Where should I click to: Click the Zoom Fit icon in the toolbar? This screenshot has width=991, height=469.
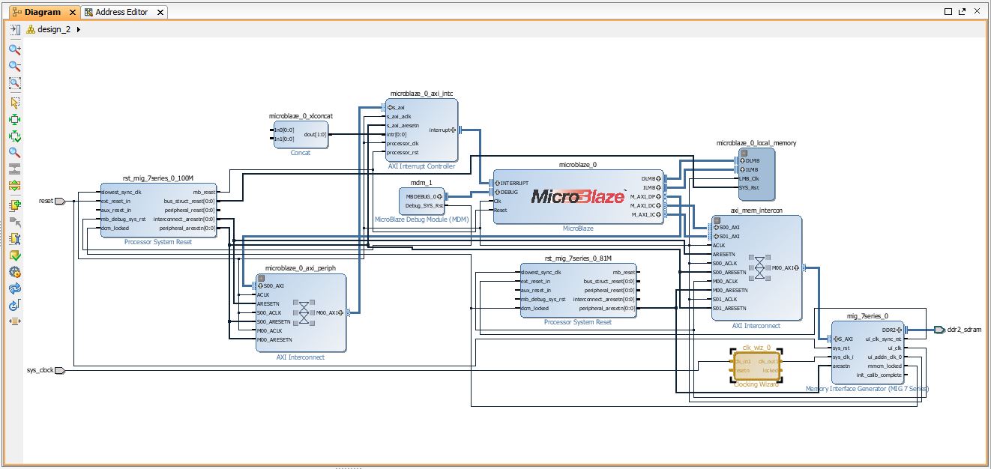(14, 84)
